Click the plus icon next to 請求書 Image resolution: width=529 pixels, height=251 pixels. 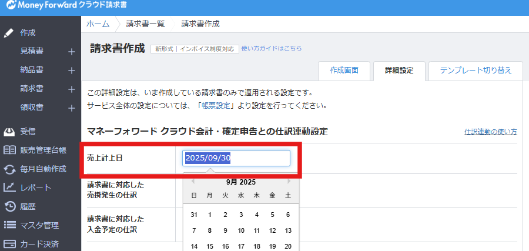click(x=71, y=89)
